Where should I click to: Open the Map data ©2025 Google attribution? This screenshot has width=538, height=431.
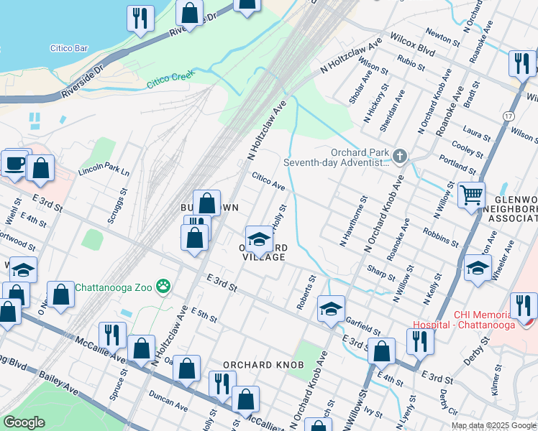(x=494, y=426)
